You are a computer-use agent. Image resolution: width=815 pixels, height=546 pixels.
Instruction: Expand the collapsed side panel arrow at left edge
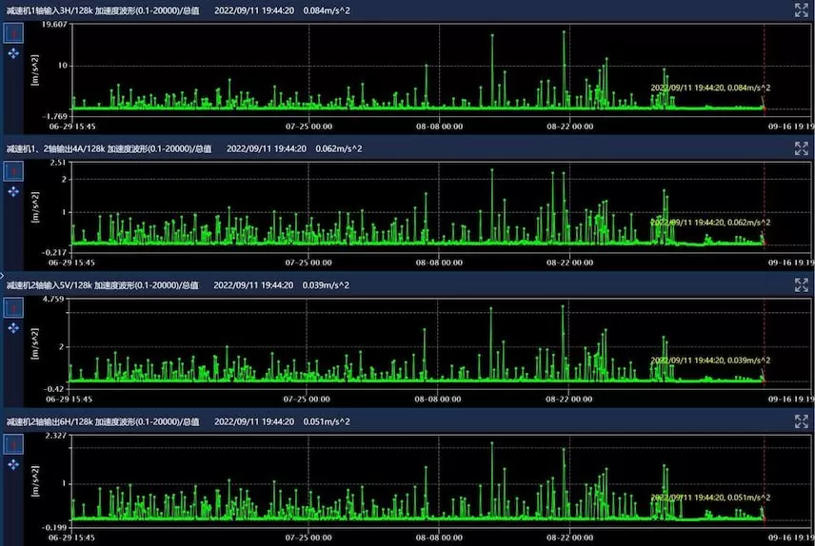(3, 273)
